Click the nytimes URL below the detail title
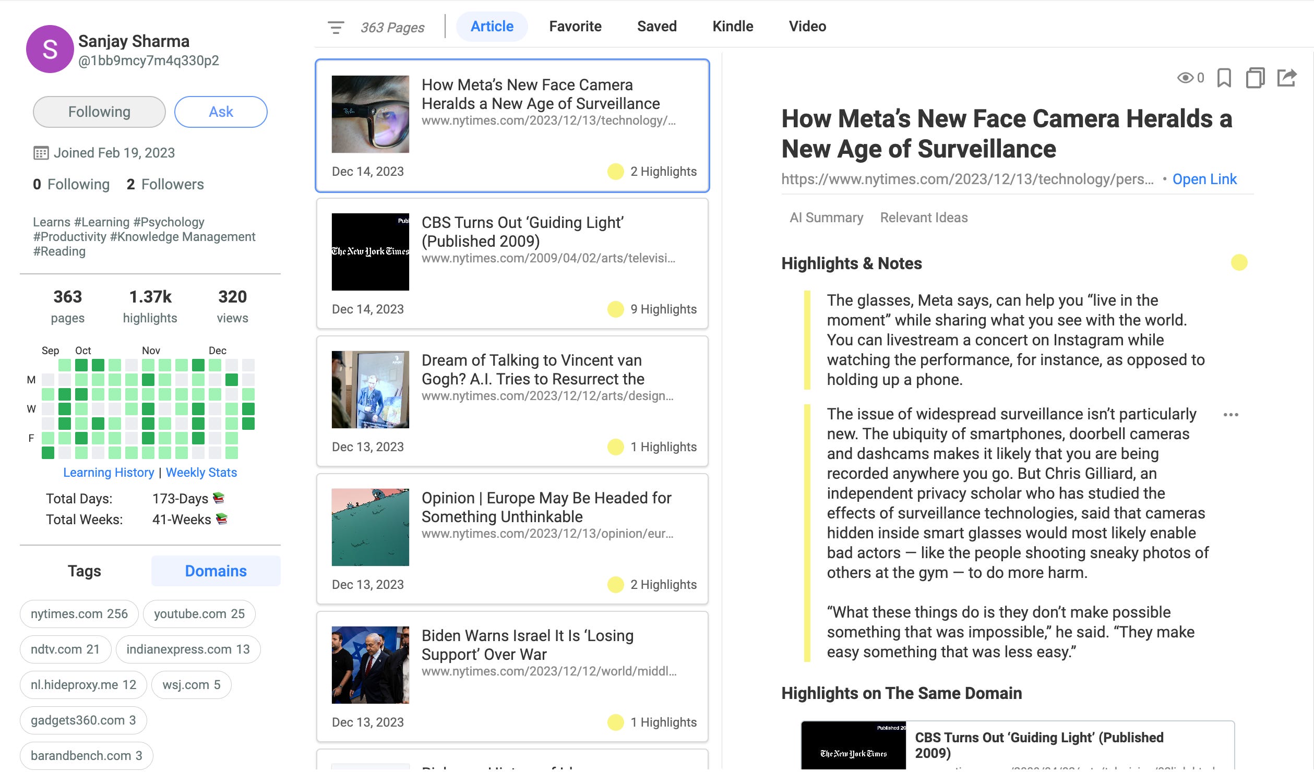This screenshot has width=1314, height=772. 967,179
